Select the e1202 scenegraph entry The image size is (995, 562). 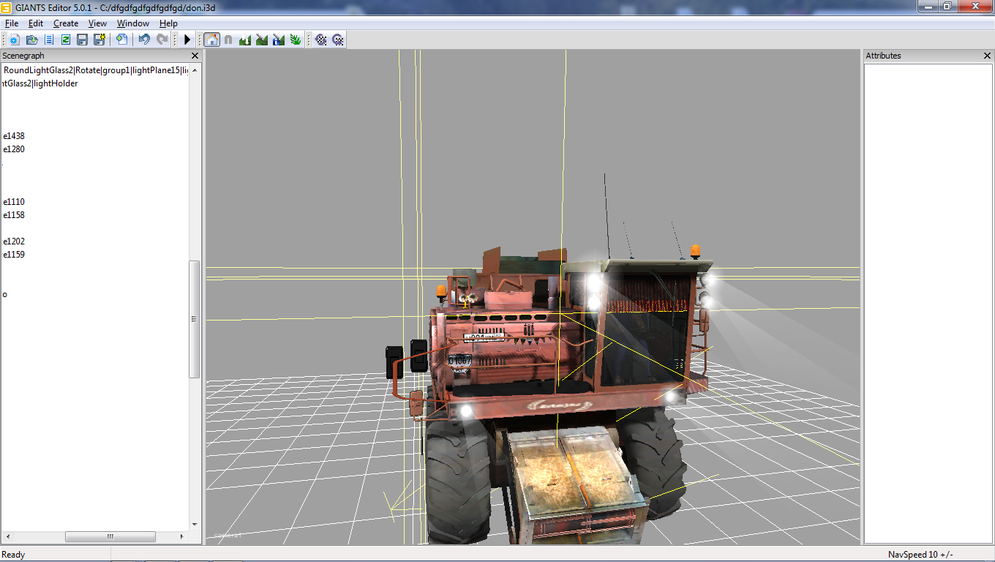(x=14, y=241)
